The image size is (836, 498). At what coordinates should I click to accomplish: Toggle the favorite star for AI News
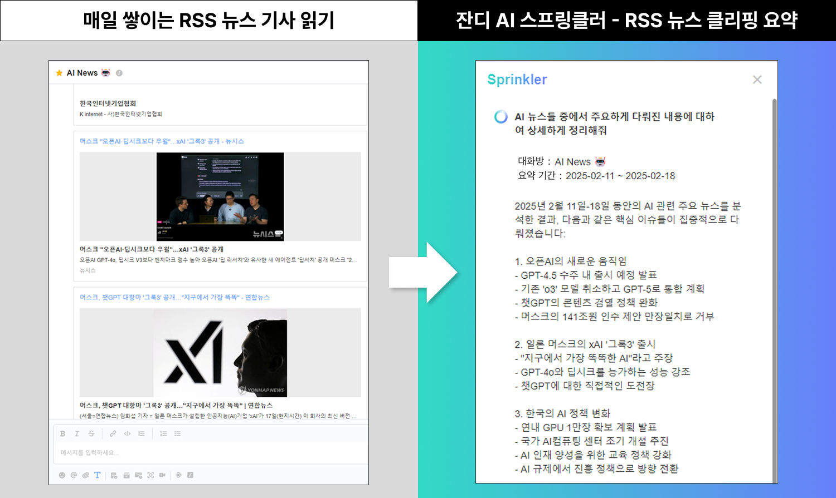(x=59, y=73)
